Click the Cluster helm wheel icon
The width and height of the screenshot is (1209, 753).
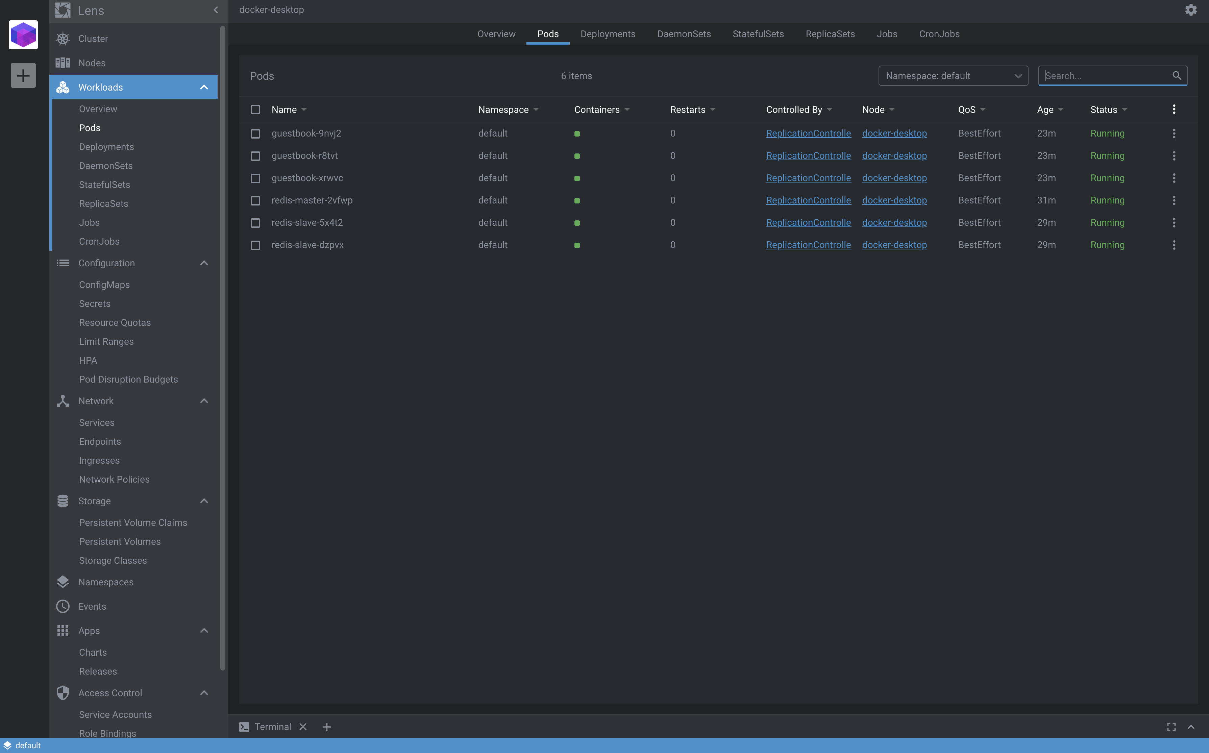click(x=63, y=38)
